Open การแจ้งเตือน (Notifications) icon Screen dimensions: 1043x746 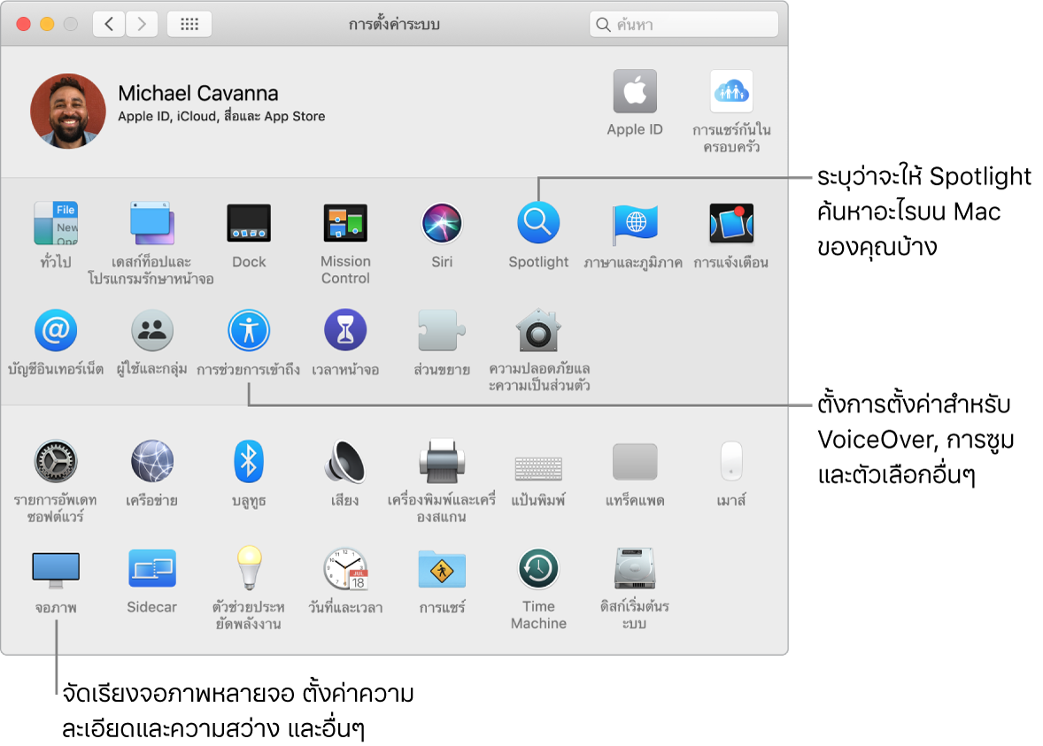(x=731, y=223)
